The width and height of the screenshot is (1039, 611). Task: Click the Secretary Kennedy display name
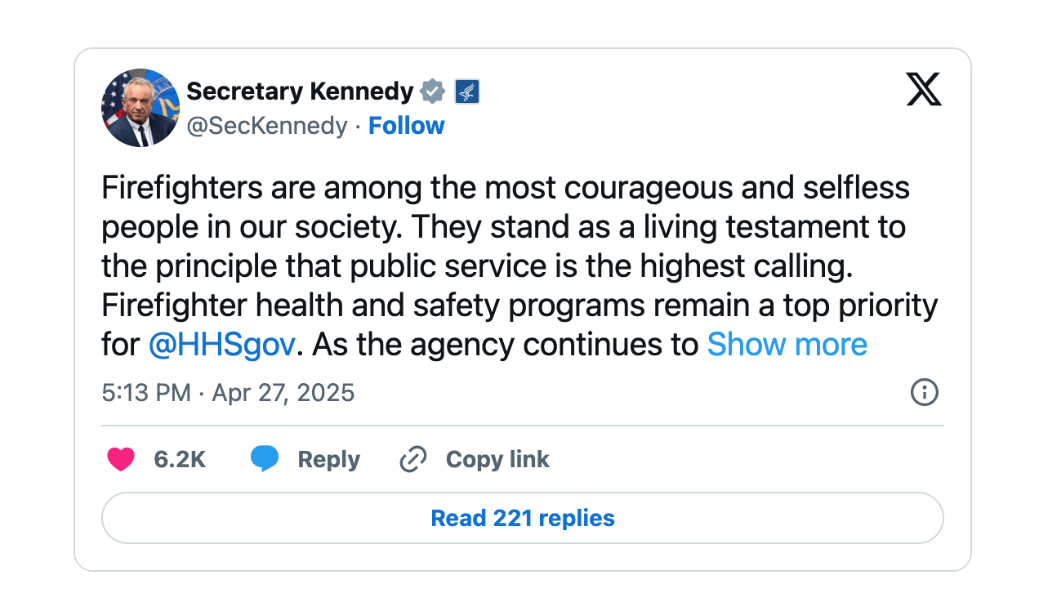[300, 91]
